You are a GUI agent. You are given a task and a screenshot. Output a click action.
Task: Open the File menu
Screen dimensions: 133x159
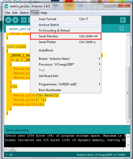click(x=8, y=13)
